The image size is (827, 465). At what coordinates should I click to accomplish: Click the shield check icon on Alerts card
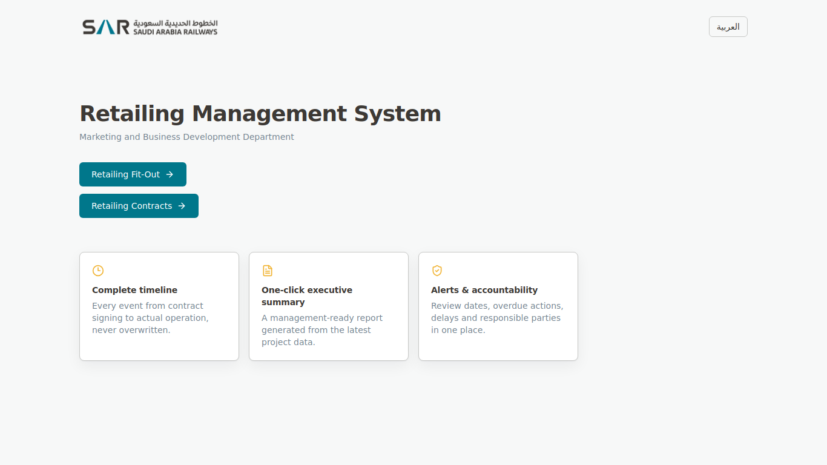pyautogui.click(x=437, y=271)
